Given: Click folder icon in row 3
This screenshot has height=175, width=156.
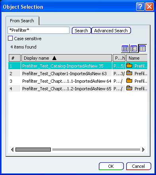Looking at the screenshot, I should click(129, 81).
